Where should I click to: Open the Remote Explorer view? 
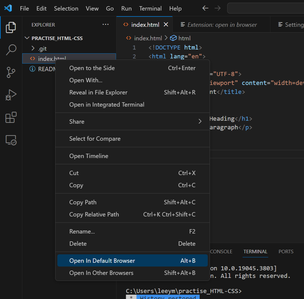pyautogui.click(x=11, y=140)
